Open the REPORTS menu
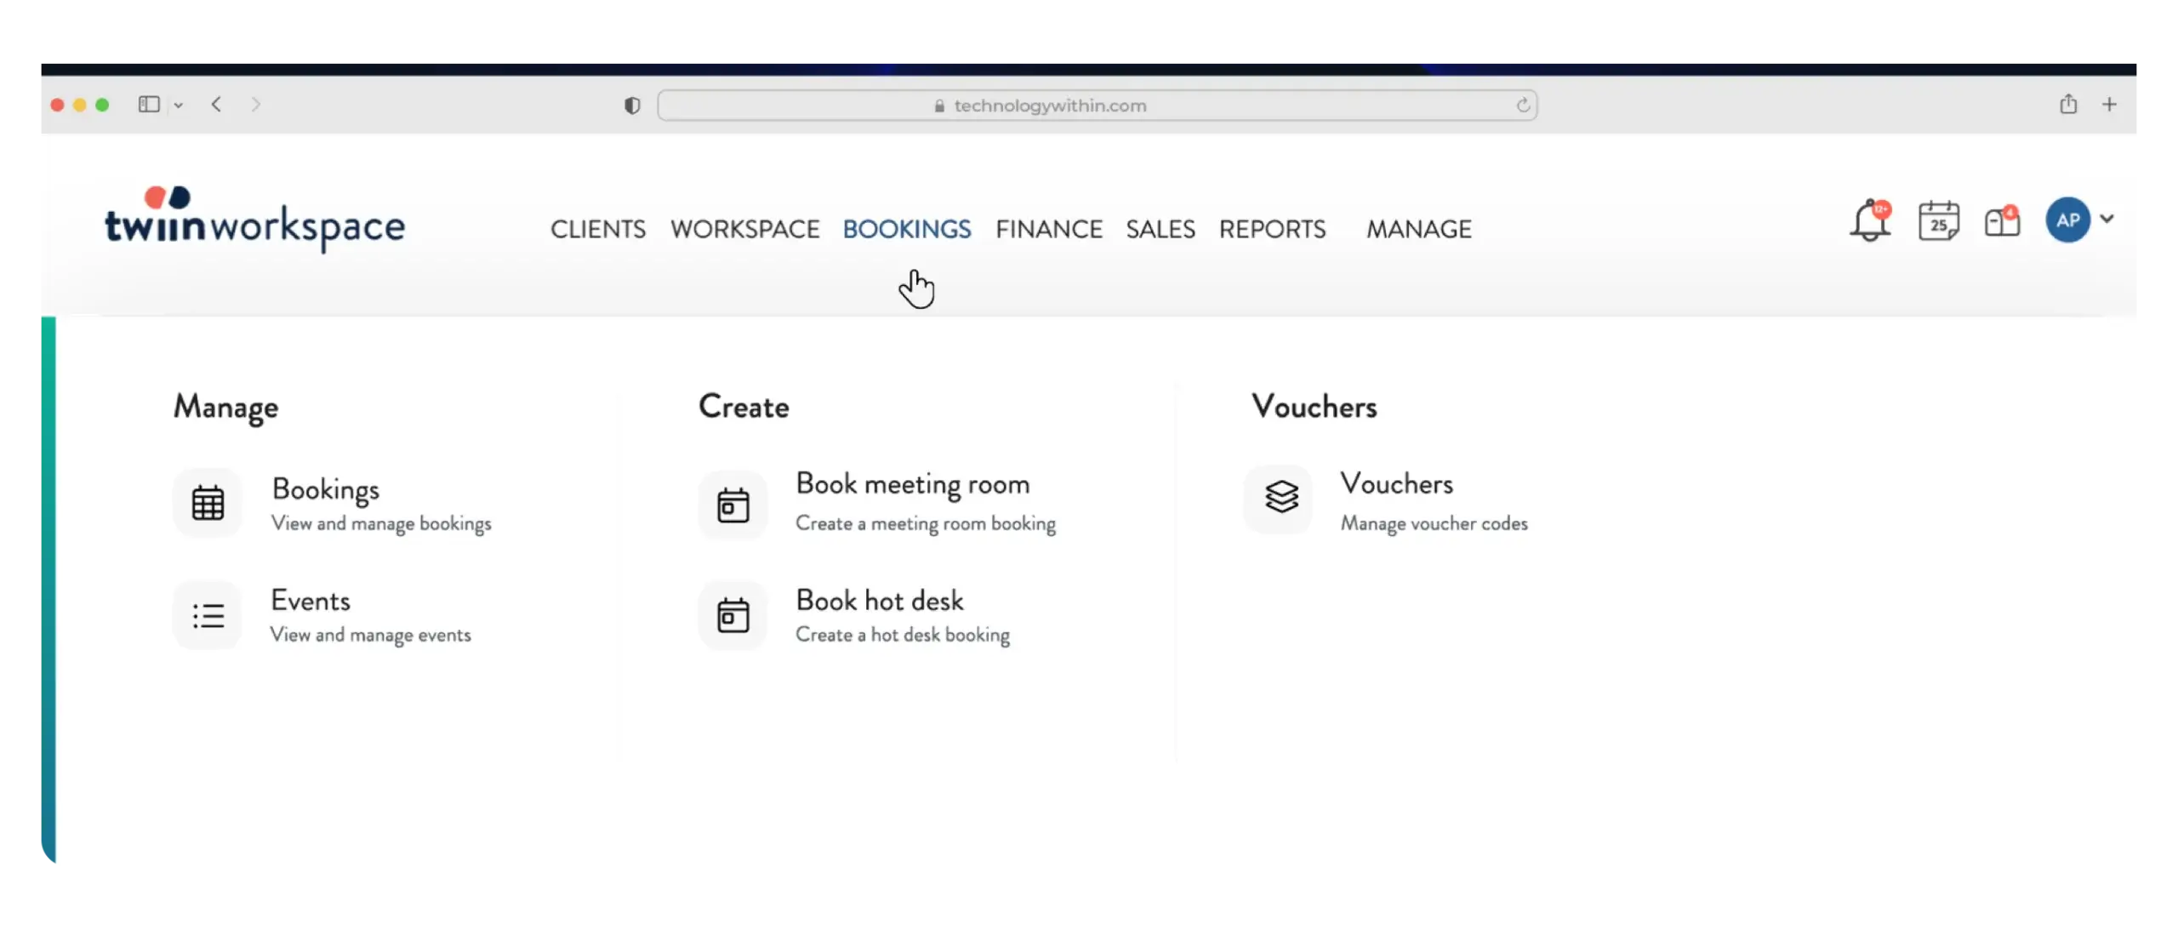 1272,229
